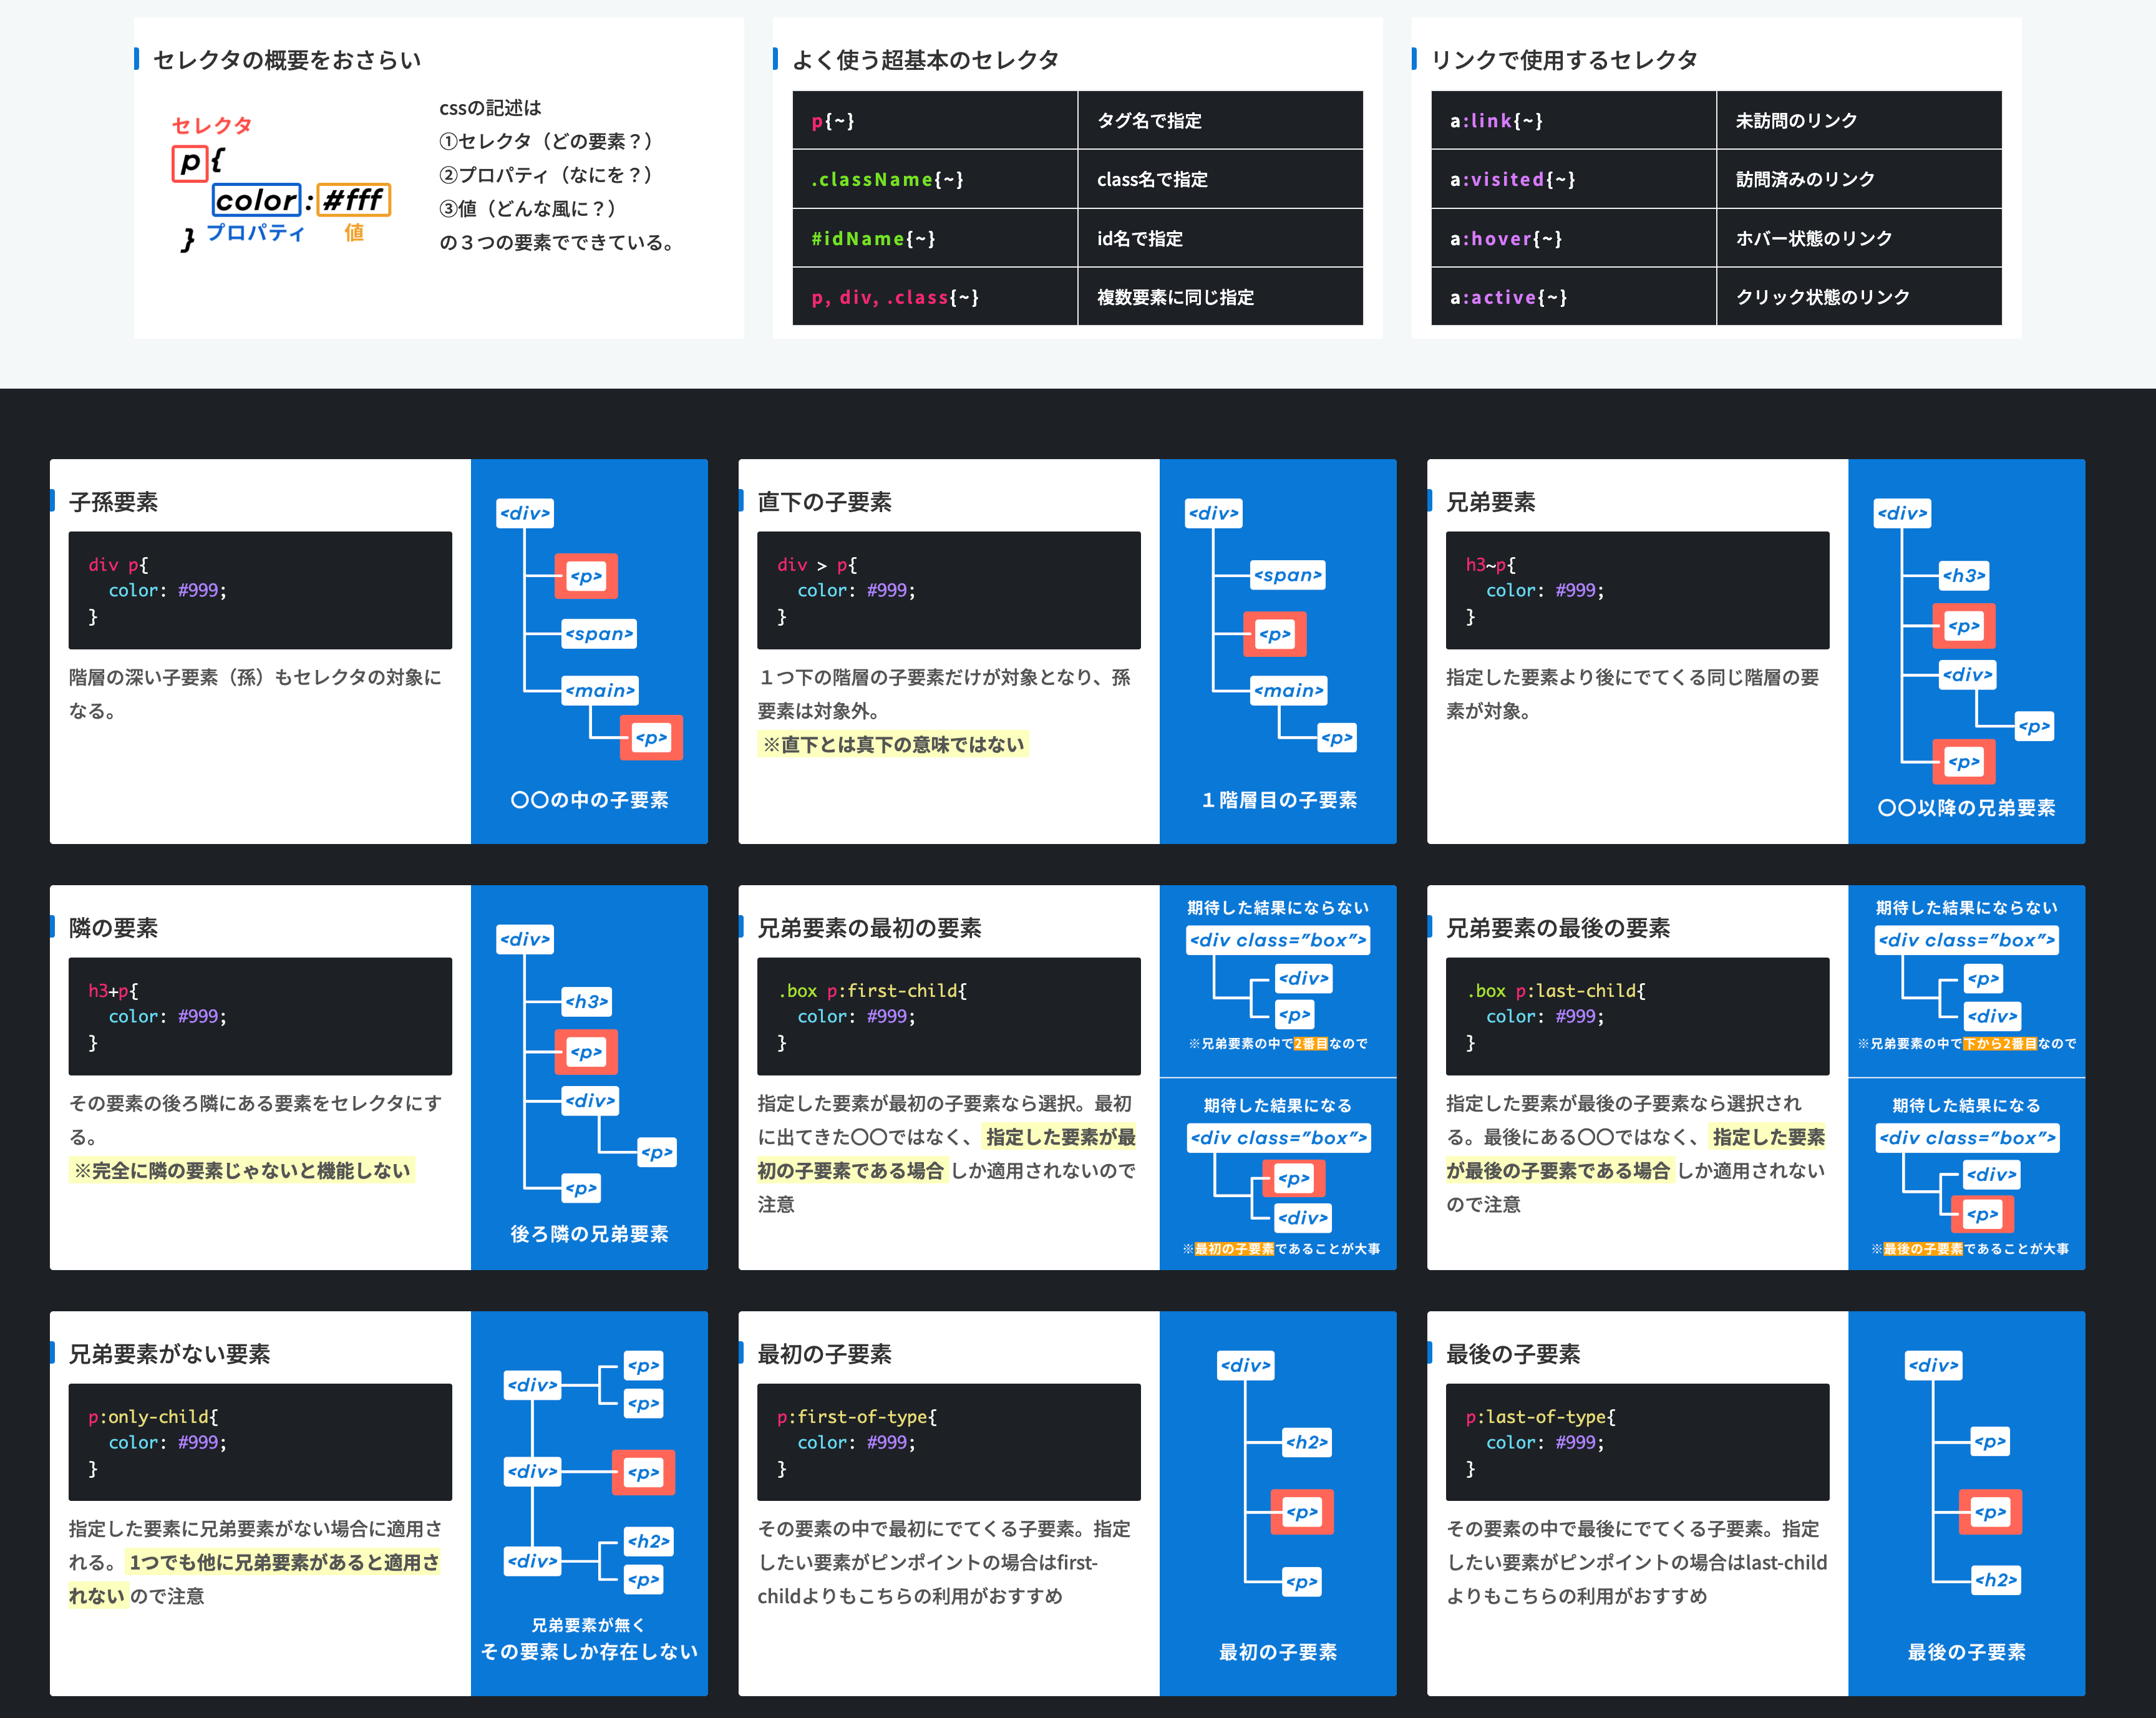The width and height of the screenshot is (2156, 1718).
Task: Click the <main> tag in 直下の子要素 diagram
Action: point(1289,690)
